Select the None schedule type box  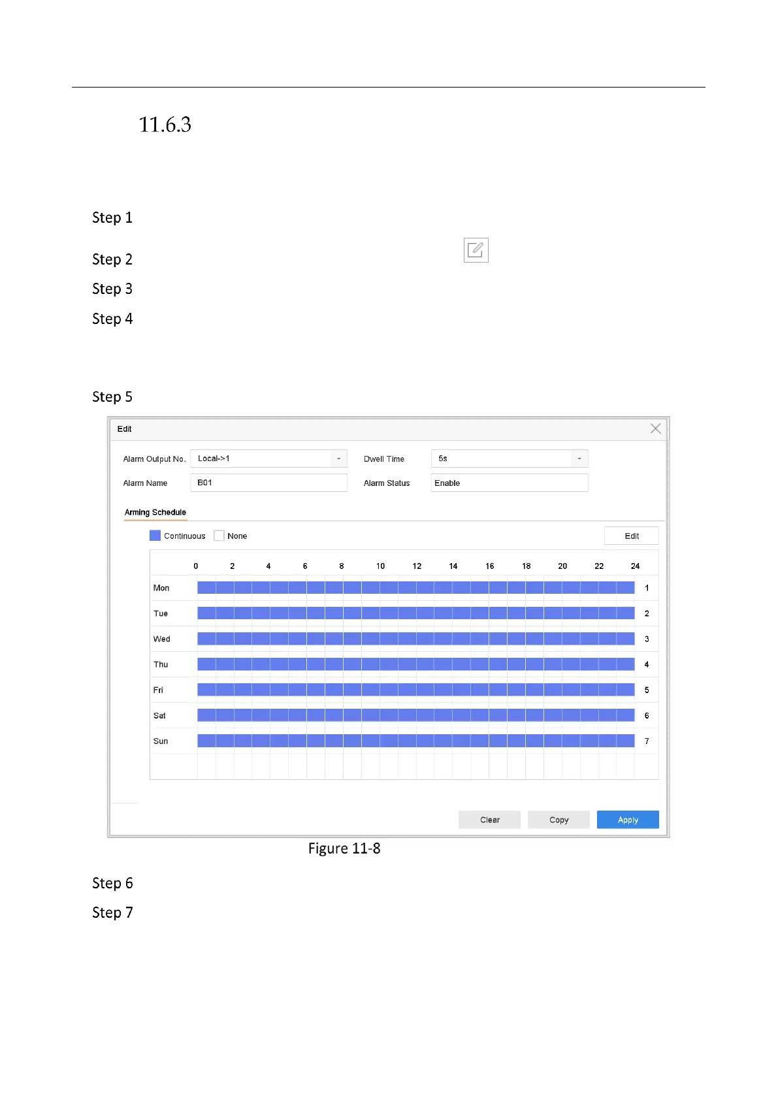(x=219, y=536)
